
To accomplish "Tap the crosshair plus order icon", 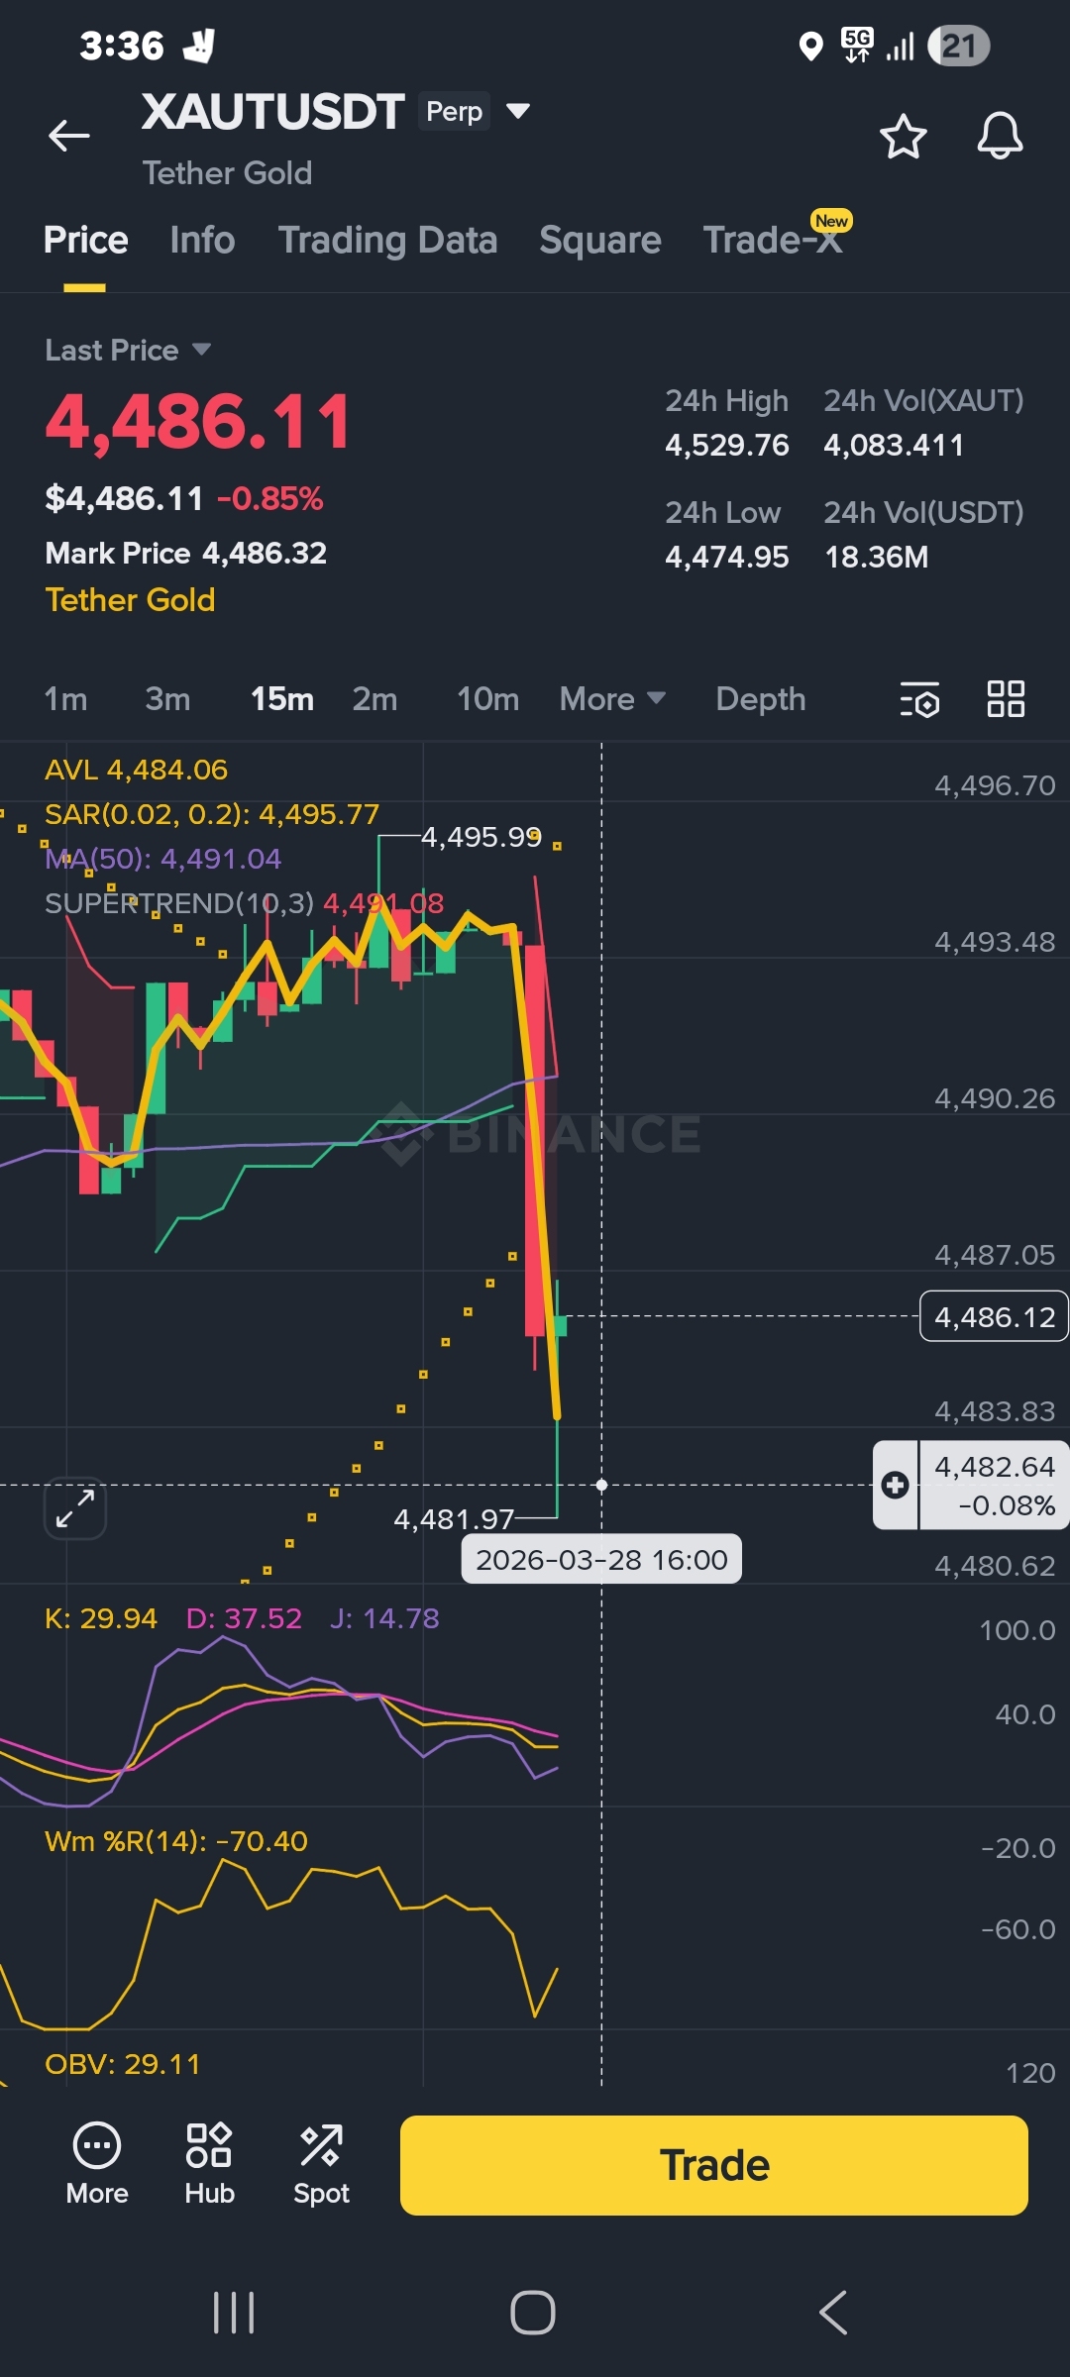I will tap(896, 1485).
